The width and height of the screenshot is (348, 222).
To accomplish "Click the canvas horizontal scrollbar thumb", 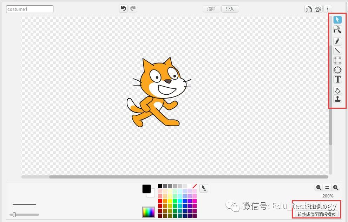I will coord(189,177).
